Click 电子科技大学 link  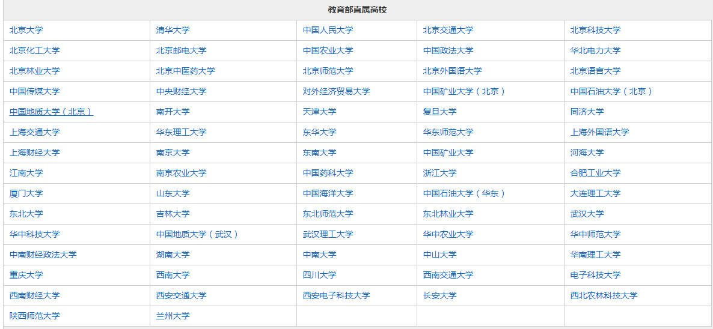tap(595, 276)
